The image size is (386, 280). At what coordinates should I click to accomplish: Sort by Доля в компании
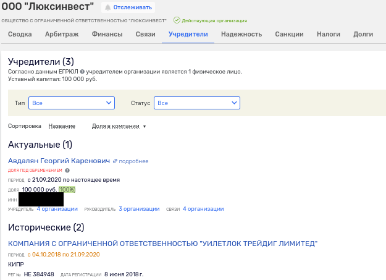[115, 126]
